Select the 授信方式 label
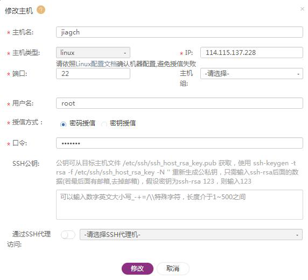The image size is (308, 280). (27, 122)
